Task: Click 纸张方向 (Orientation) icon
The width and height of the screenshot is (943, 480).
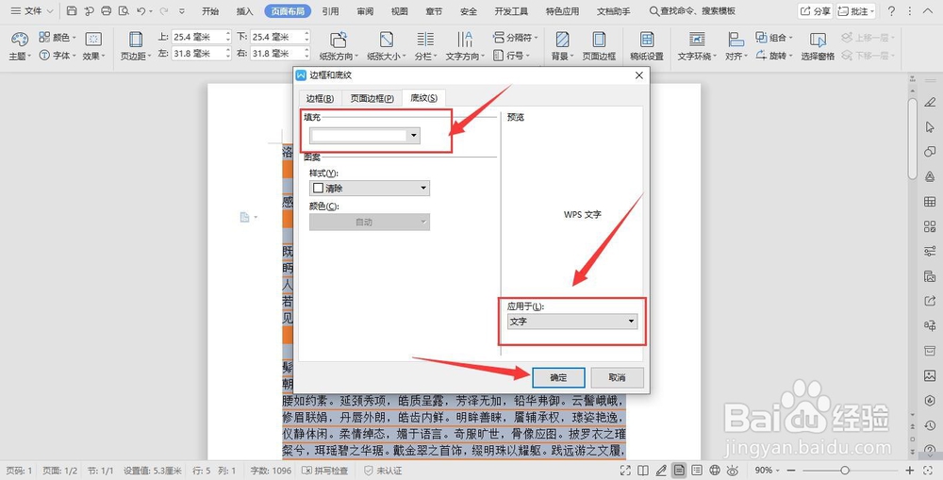Action: (339, 40)
